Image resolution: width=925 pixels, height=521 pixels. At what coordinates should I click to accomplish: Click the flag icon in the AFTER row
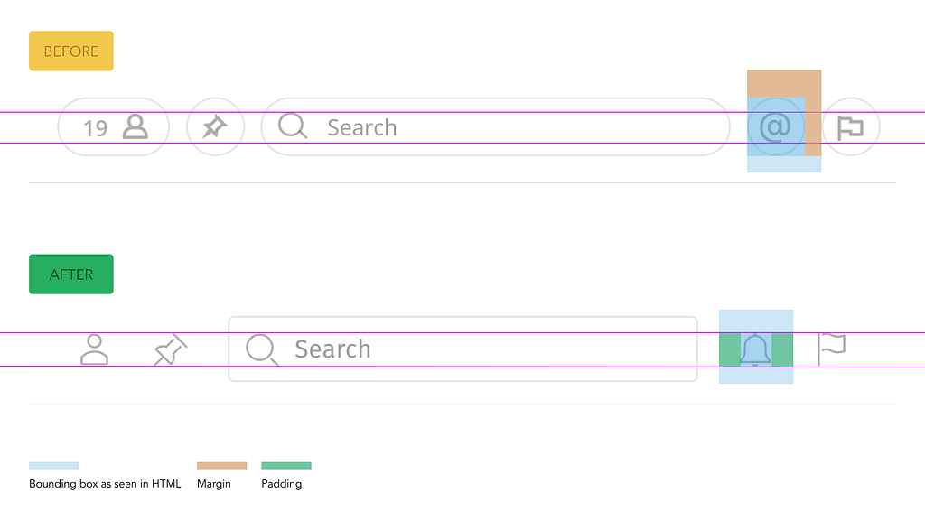coord(831,349)
